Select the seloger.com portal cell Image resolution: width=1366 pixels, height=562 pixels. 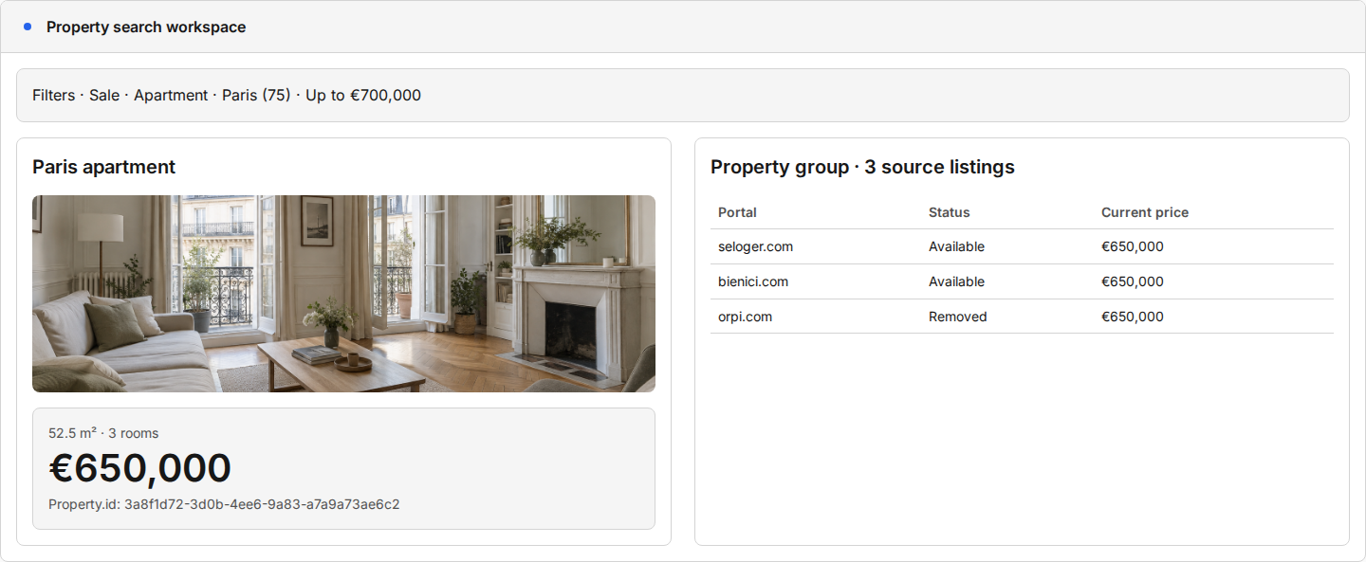[755, 246]
